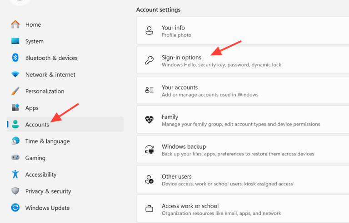Click 'Windows Hello, security key, password, dynamic lock' text
This screenshot has height=223, width=349.
(x=221, y=65)
